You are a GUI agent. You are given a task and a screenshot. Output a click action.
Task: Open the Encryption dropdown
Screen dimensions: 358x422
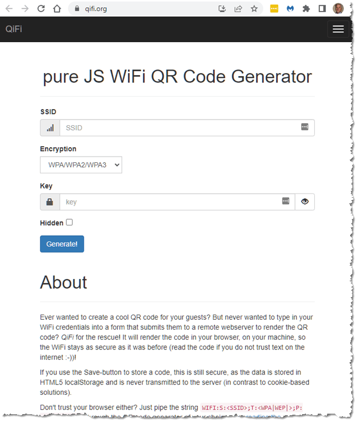[x=81, y=165]
